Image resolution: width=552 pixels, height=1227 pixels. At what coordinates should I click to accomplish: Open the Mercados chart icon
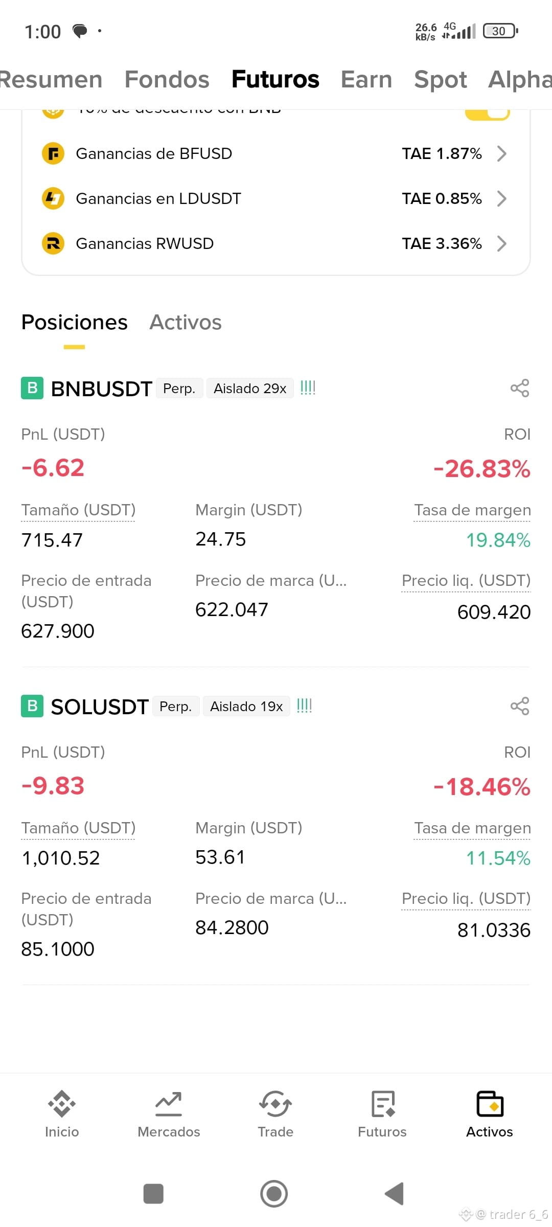click(169, 1104)
